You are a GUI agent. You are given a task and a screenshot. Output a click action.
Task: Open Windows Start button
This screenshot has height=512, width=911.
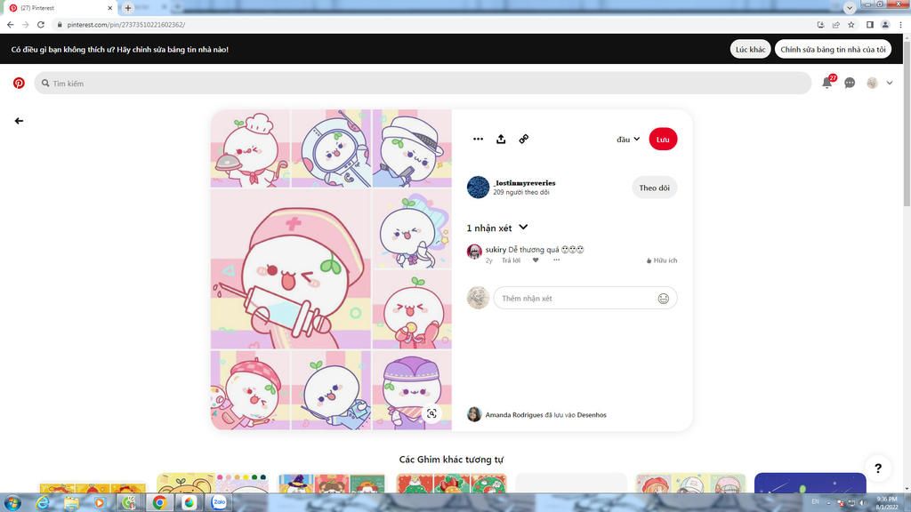coord(12,503)
